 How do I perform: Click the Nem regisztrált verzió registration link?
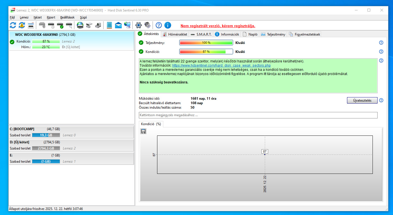click(x=218, y=26)
